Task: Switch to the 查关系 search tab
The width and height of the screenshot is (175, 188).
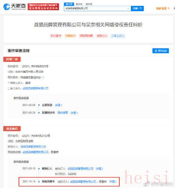Action: [x=89, y=4]
